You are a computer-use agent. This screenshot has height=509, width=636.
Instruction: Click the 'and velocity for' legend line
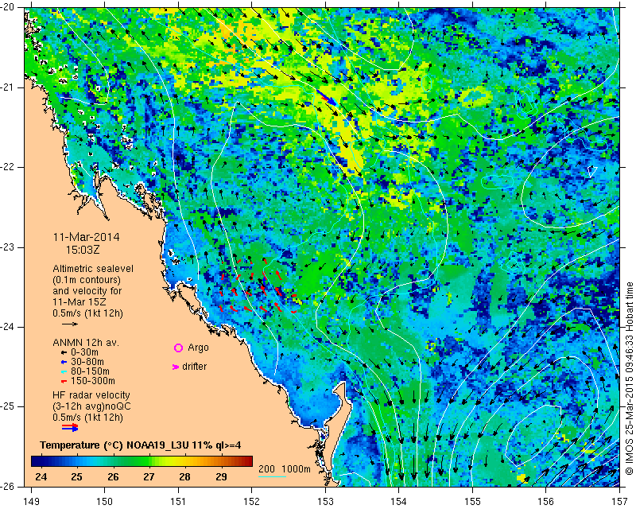pyautogui.click(x=87, y=291)
